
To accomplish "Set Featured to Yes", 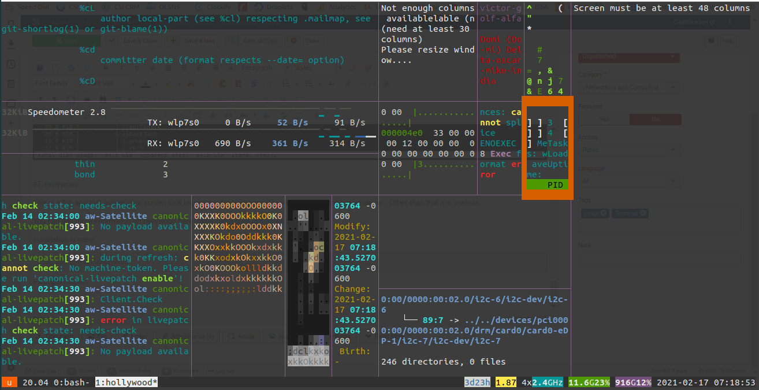I will point(604,120).
